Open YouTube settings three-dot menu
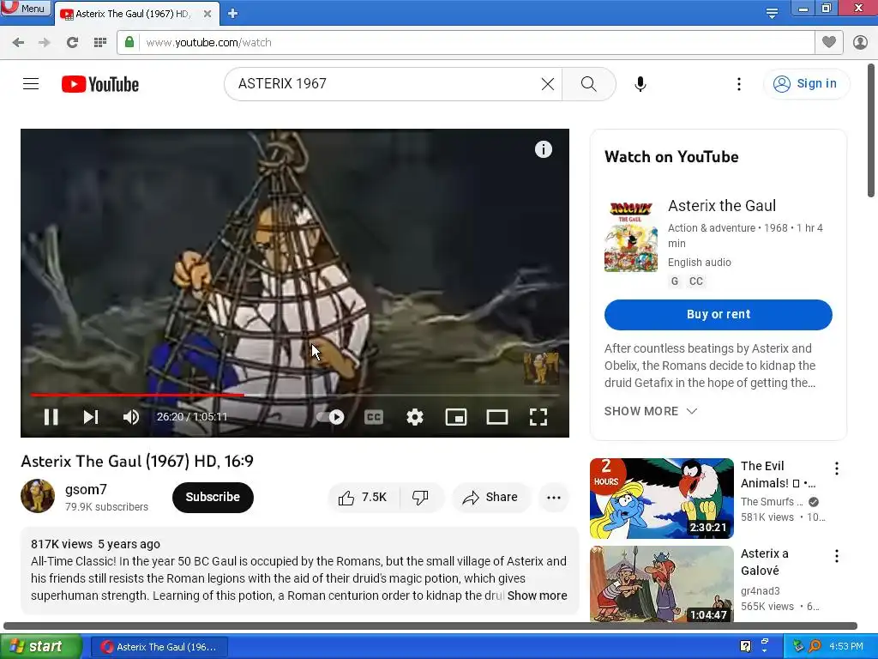 tap(739, 84)
